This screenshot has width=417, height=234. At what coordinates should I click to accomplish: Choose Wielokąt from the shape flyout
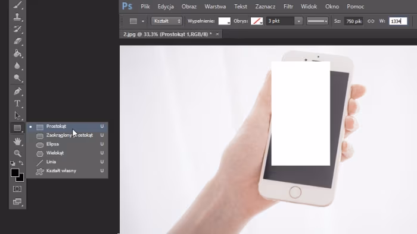pyautogui.click(x=67, y=153)
